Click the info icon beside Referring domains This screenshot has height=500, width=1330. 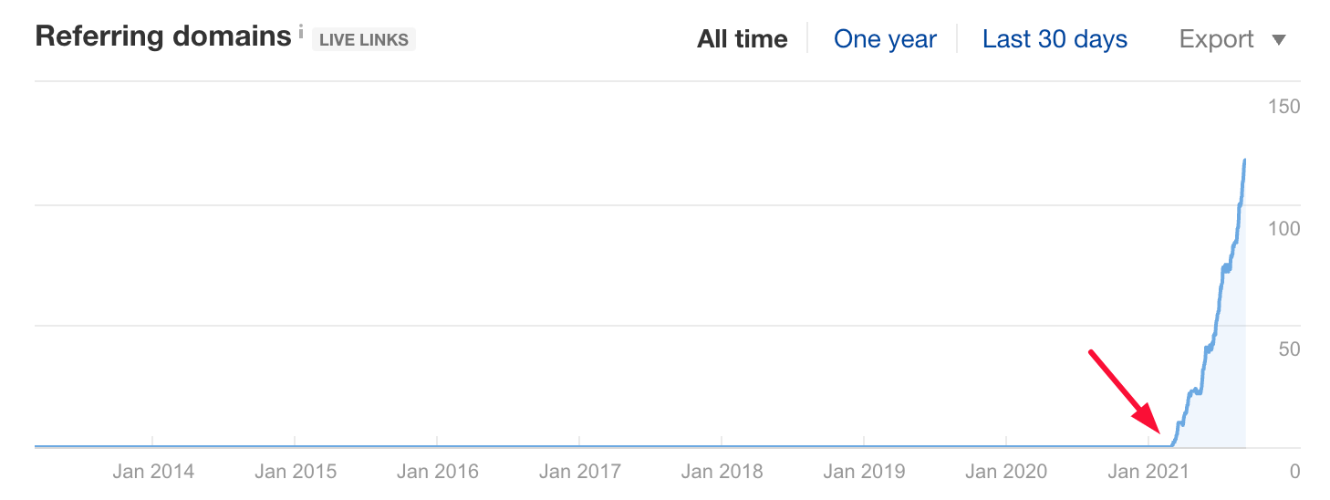coord(300,33)
